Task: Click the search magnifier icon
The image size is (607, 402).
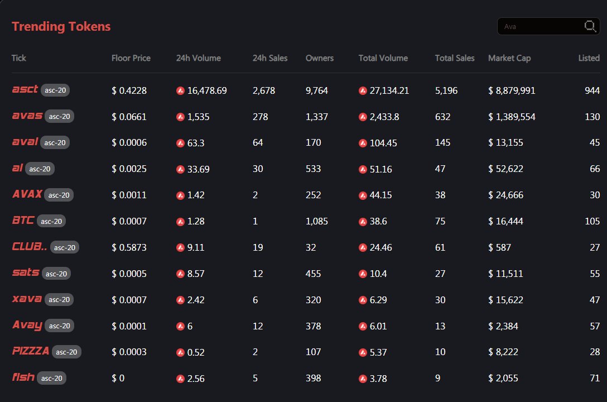Action: [x=590, y=26]
